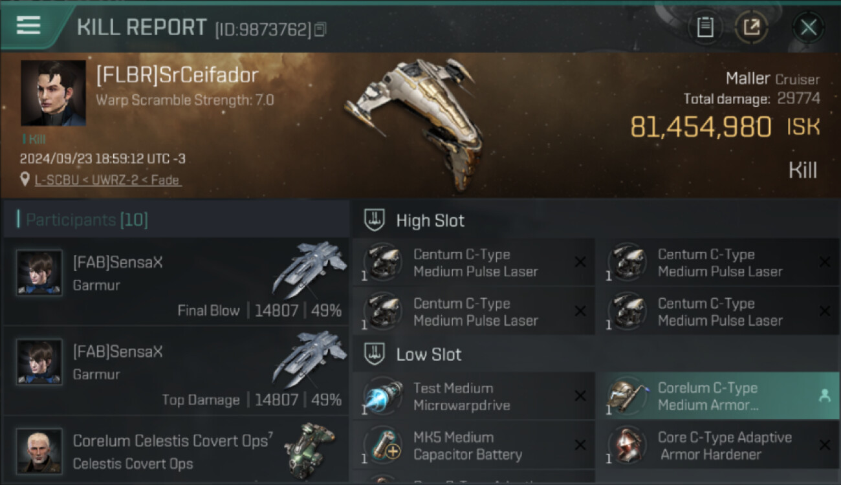Click the MK5 Medium Capacitor Battery icon
The image size is (841, 485).
point(383,446)
